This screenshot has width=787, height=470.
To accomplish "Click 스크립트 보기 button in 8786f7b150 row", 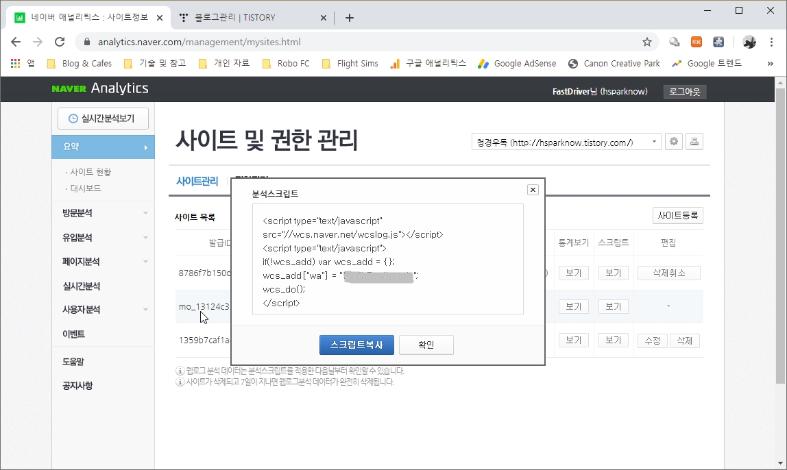I will 614,273.
